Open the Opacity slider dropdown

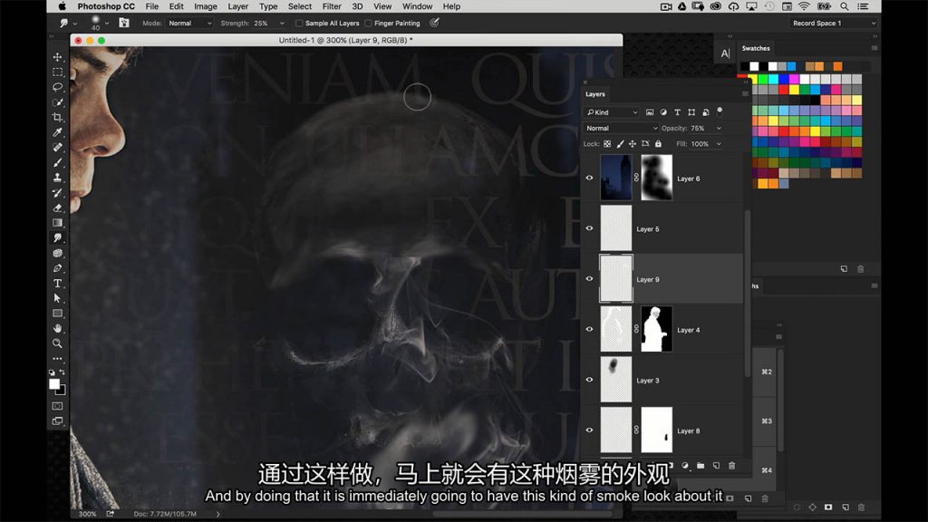tap(719, 128)
